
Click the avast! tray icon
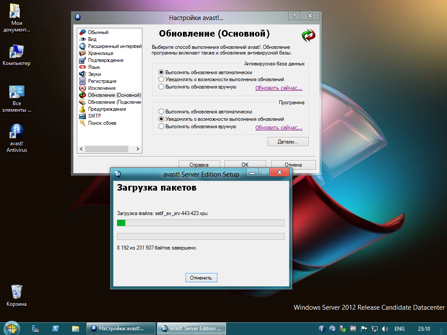332,329
